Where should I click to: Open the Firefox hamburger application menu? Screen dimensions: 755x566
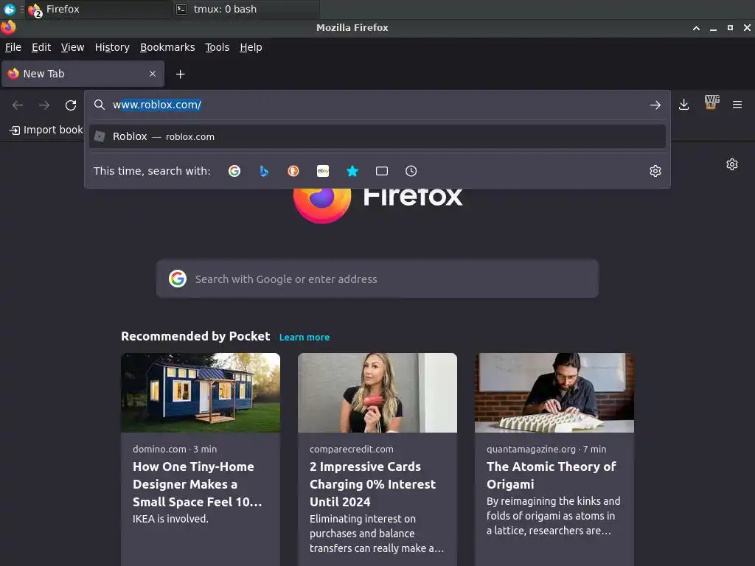pos(737,105)
